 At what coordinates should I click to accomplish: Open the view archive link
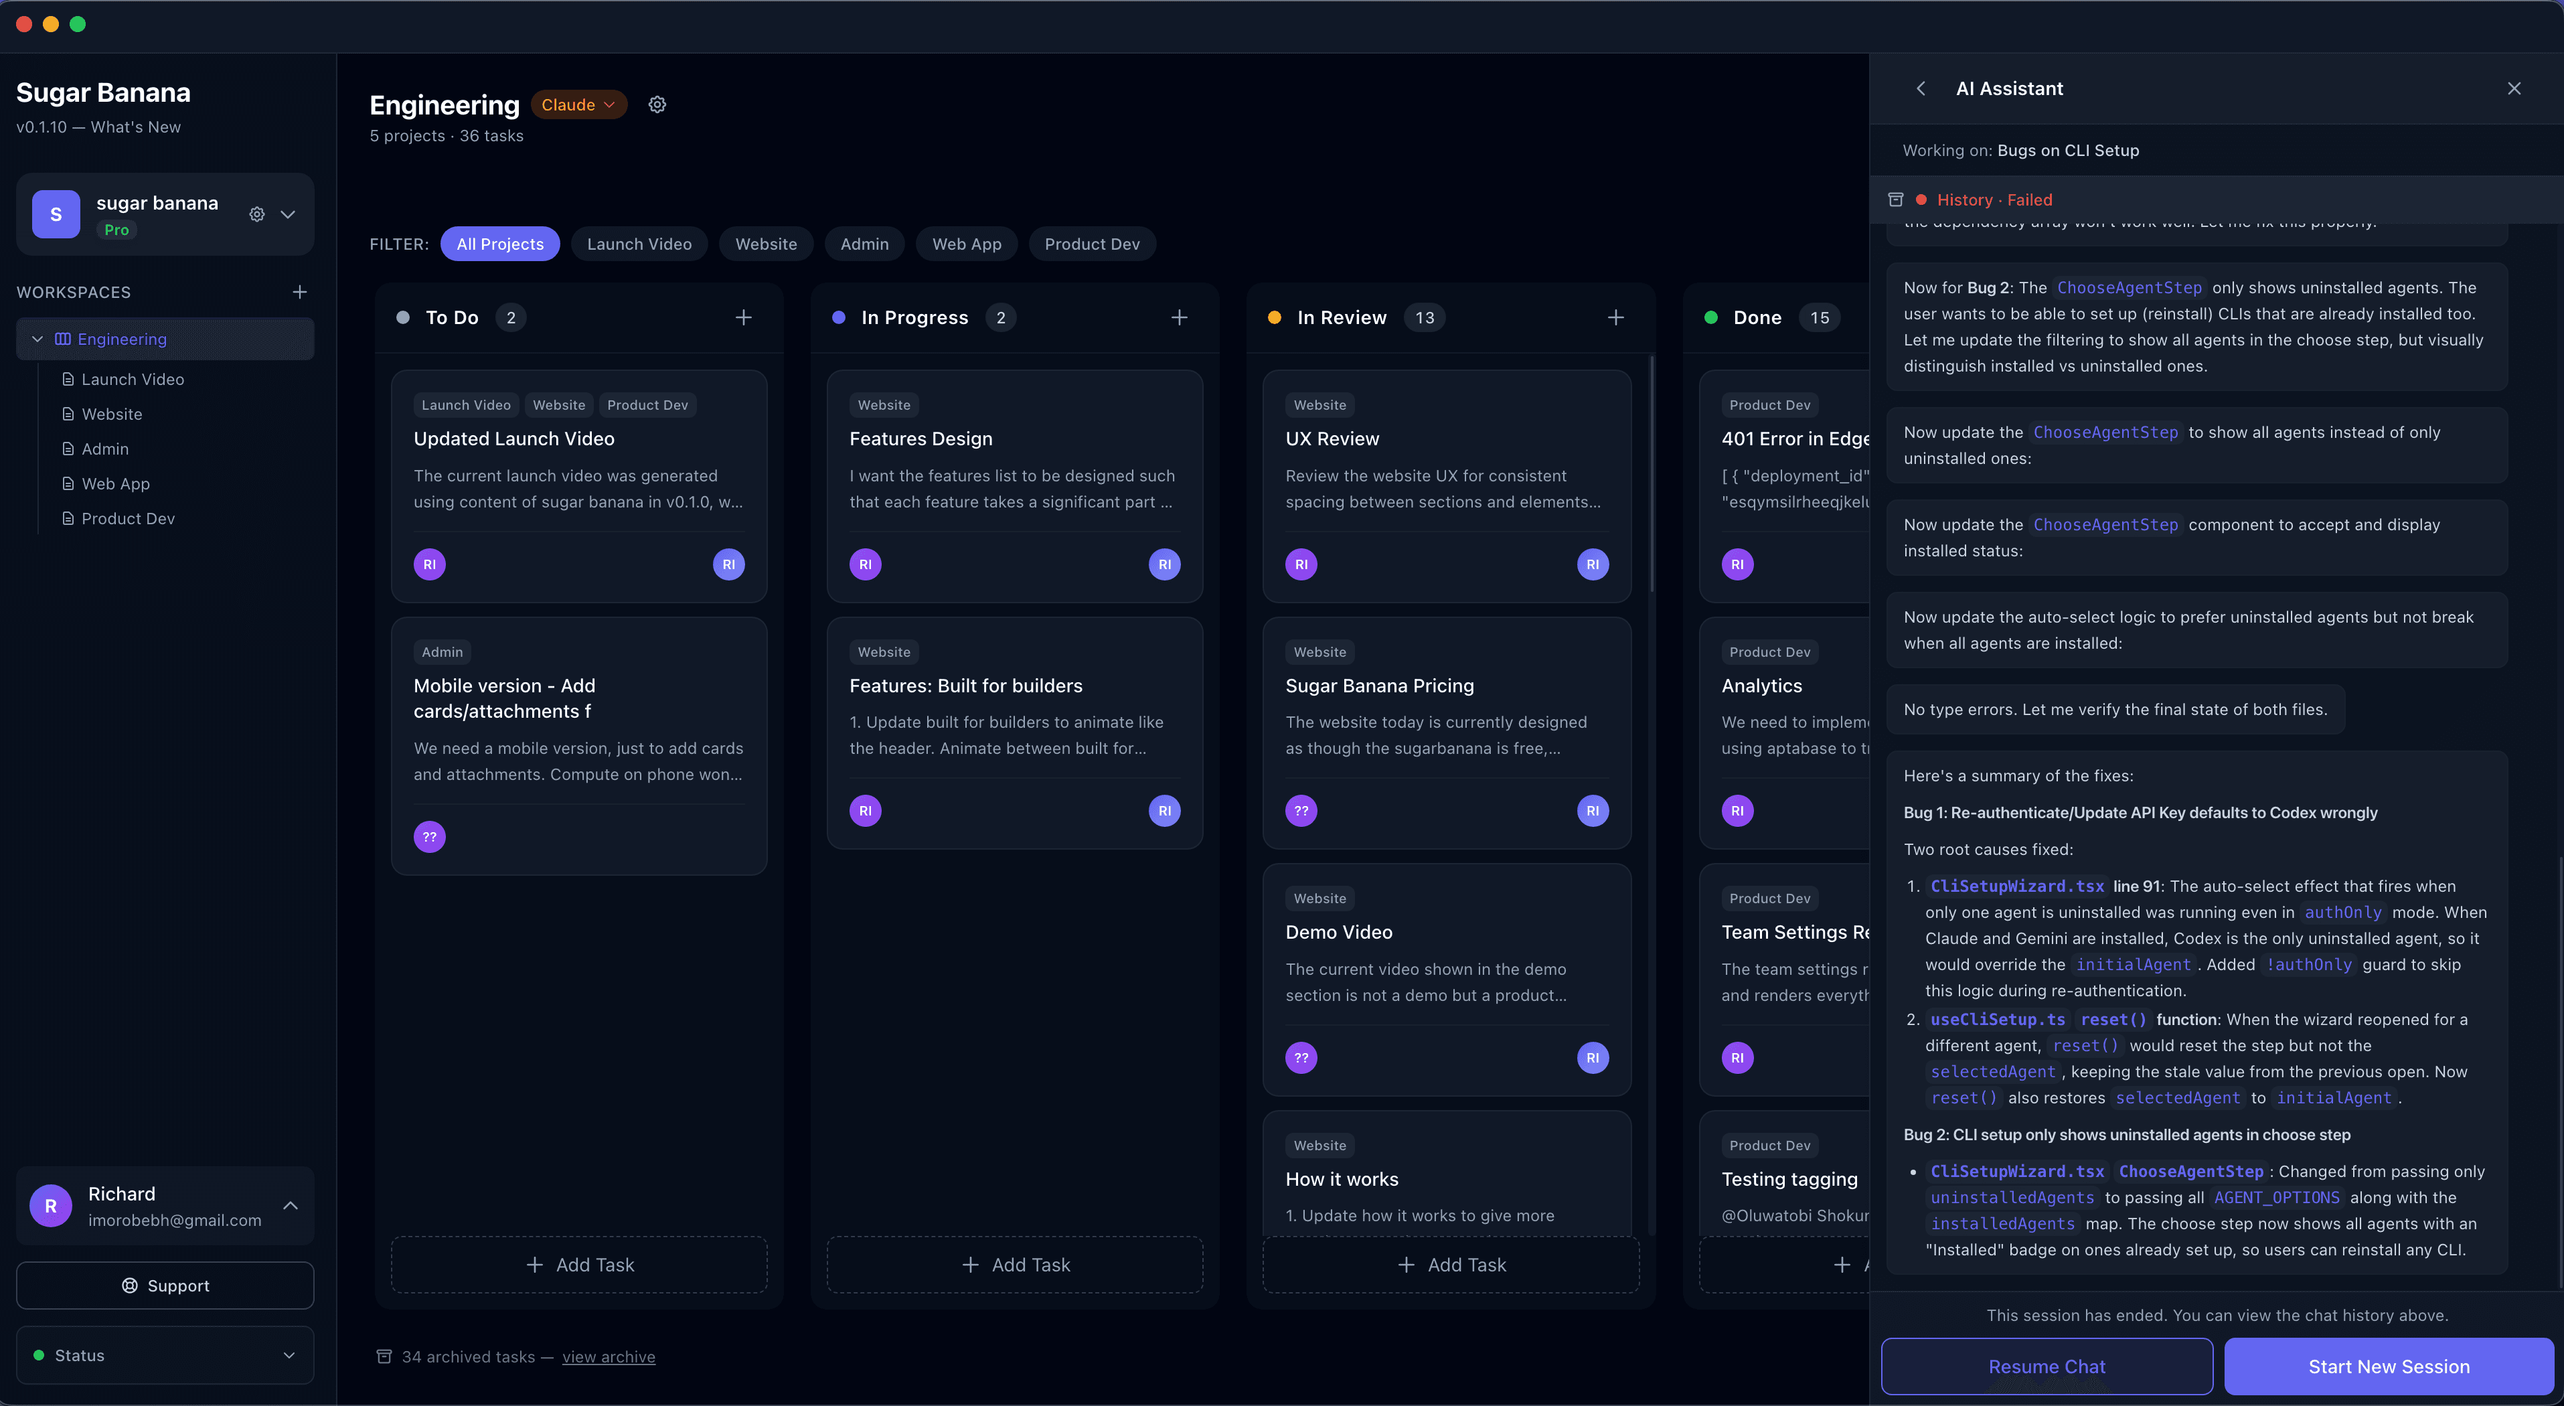point(608,1357)
